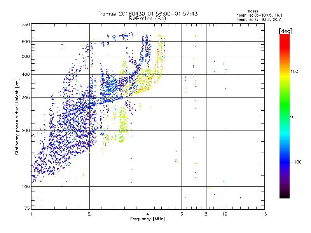Click the green zone of the colorbar
This screenshot has width=311, height=233.
tap(285, 105)
